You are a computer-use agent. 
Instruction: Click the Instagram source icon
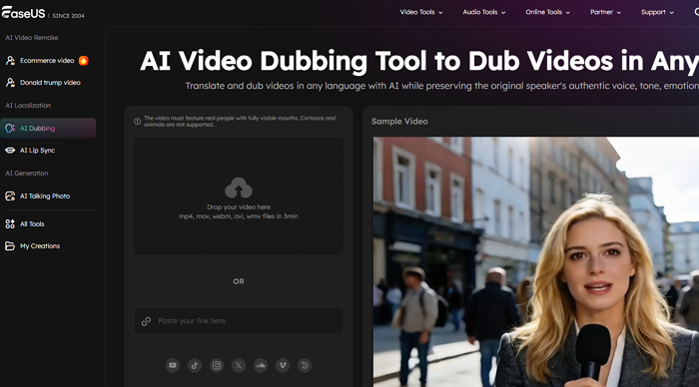pos(217,366)
